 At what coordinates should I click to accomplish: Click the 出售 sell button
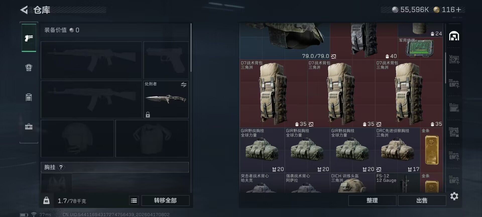[x=422, y=200]
